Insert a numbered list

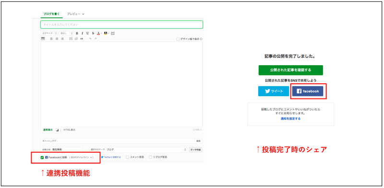(76, 39)
